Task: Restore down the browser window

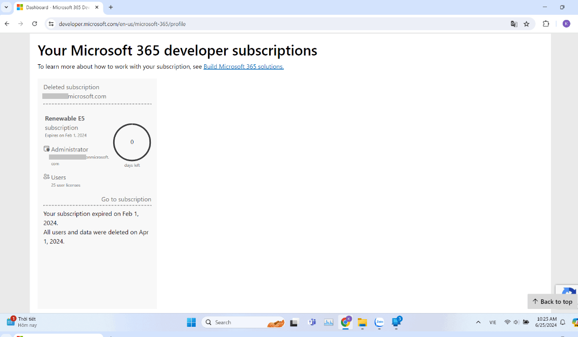Action: 562,7
